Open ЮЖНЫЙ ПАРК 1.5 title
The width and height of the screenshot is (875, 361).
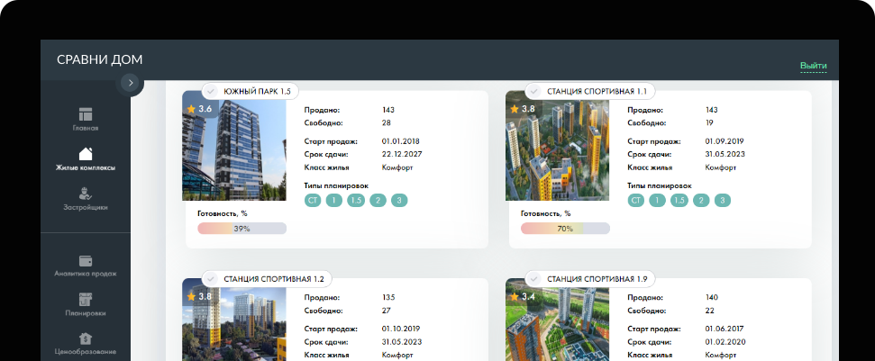point(257,91)
